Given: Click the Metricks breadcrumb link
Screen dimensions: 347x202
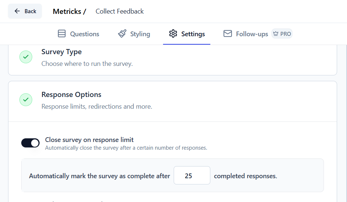Looking at the screenshot, I should pyautogui.click(x=67, y=11).
